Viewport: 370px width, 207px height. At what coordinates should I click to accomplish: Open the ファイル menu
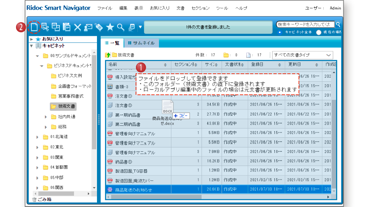(x=105, y=8)
